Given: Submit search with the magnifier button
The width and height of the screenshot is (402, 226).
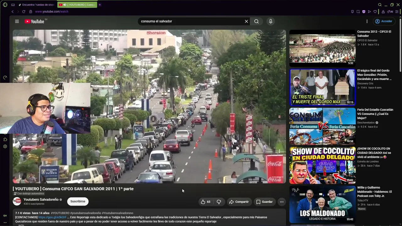Looking at the screenshot, I should pos(257,21).
